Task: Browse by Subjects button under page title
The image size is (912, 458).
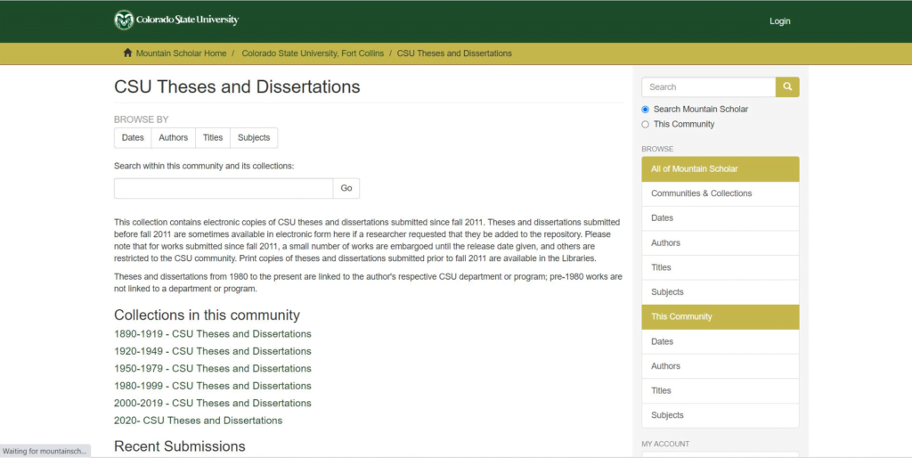Action: pos(254,138)
